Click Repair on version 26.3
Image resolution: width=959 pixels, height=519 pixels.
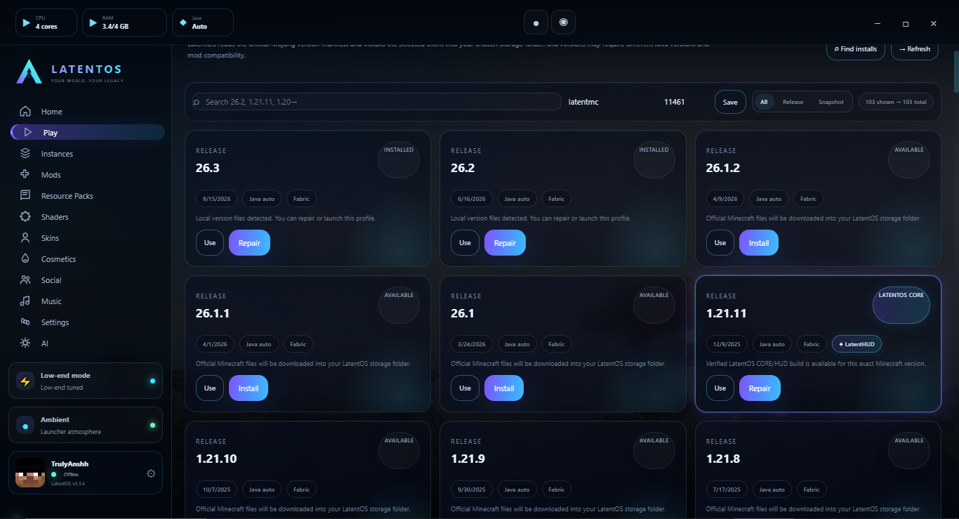249,243
